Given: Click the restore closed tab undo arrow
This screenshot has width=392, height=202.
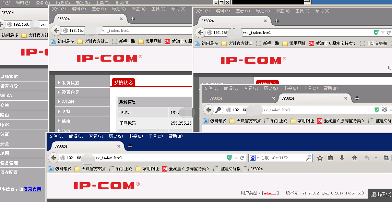Looking at the screenshot, I should coord(367,158).
